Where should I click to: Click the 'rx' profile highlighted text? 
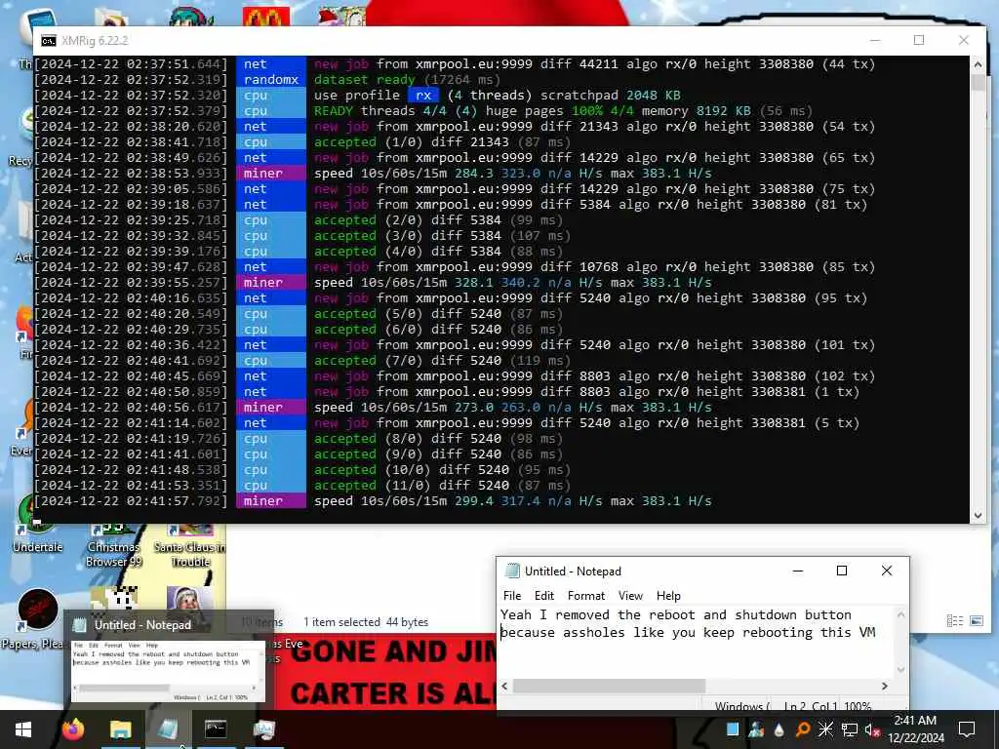(423, 96)
